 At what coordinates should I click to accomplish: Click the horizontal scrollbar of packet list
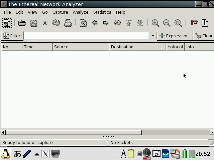click(72, 132)
